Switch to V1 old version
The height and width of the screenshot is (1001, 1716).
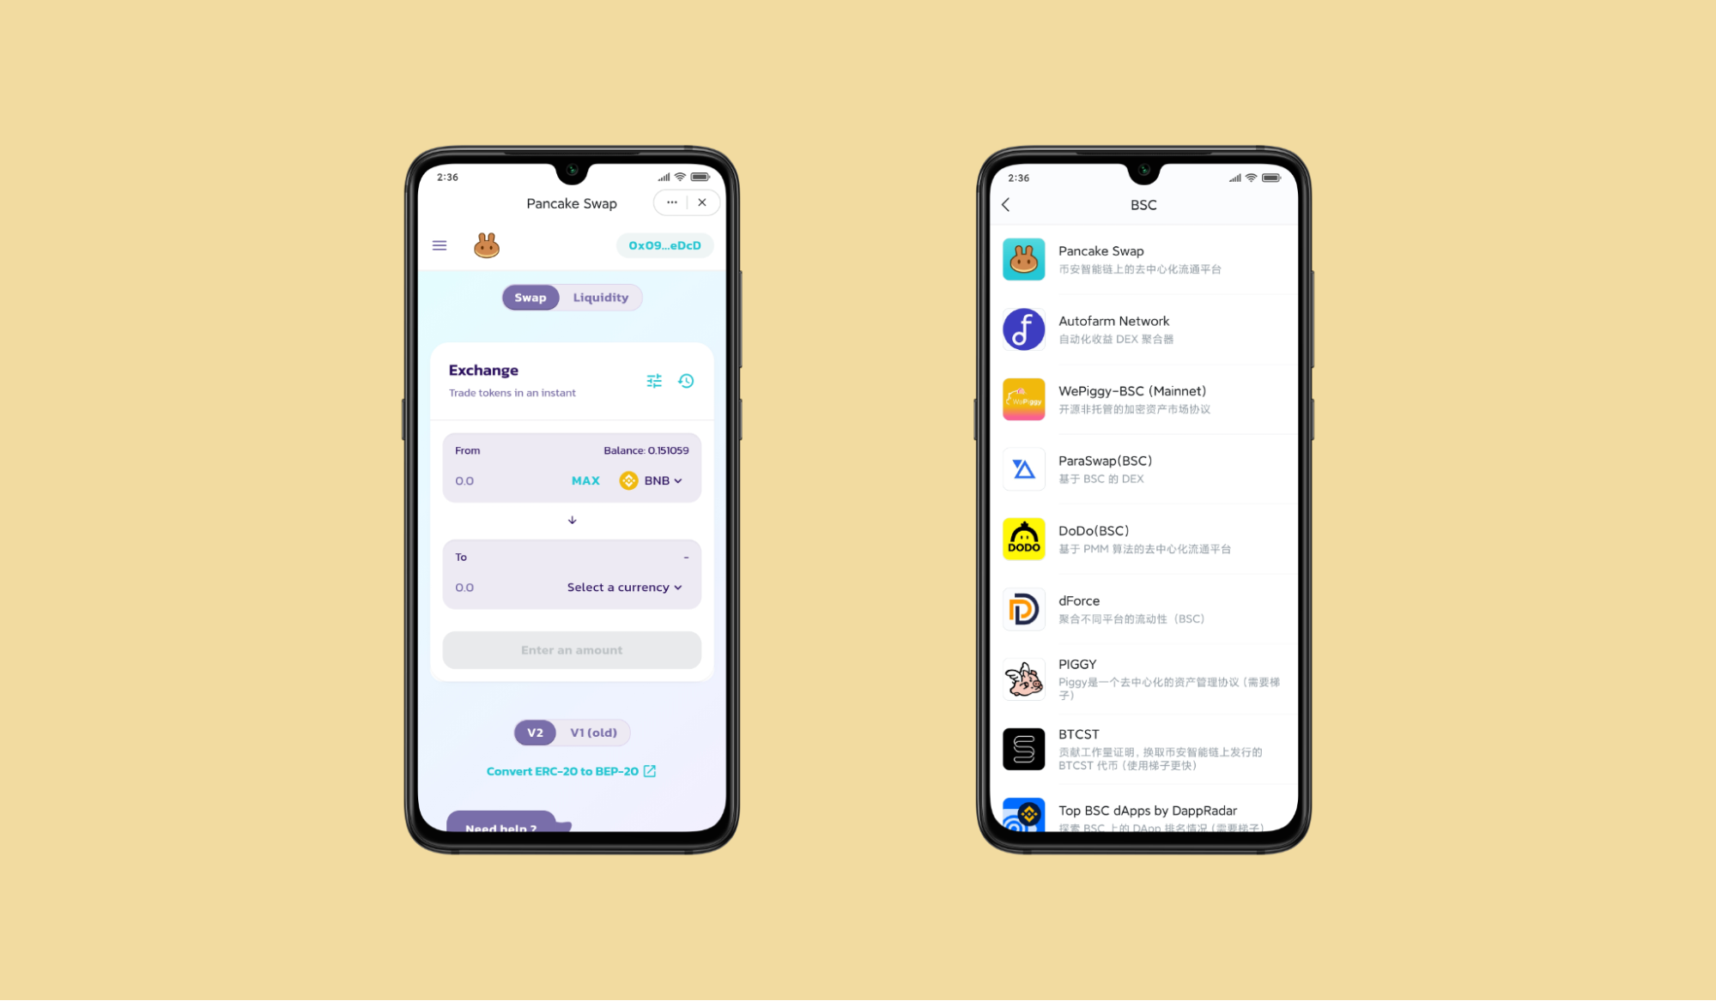click(594, 732)
